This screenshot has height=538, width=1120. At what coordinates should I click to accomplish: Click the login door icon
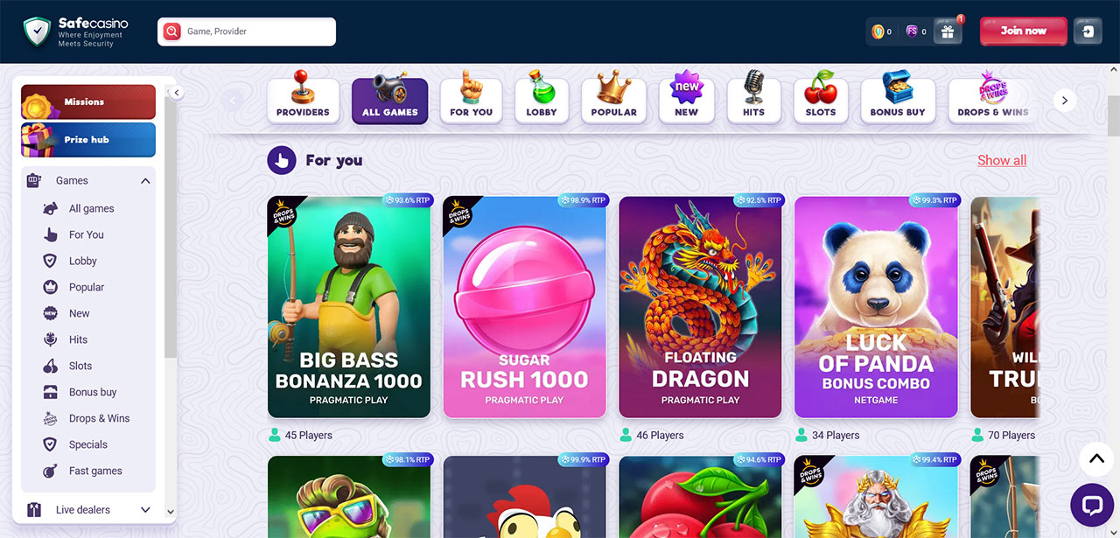click(x=1088, y=31)
